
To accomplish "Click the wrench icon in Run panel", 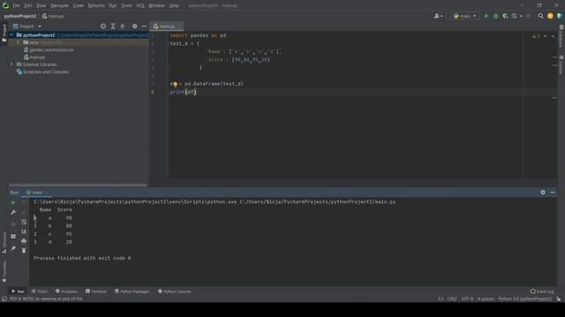I will pos(13,212).
